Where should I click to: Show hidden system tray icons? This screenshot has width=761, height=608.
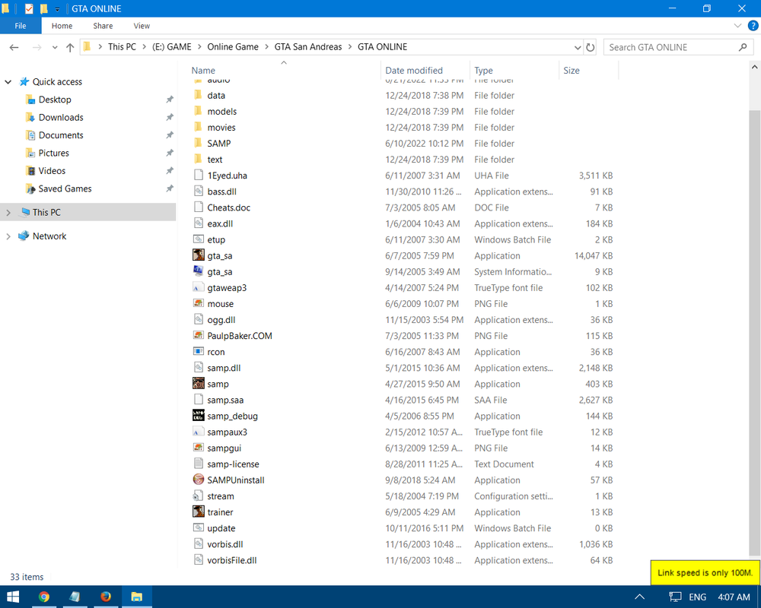pos(640,597)
